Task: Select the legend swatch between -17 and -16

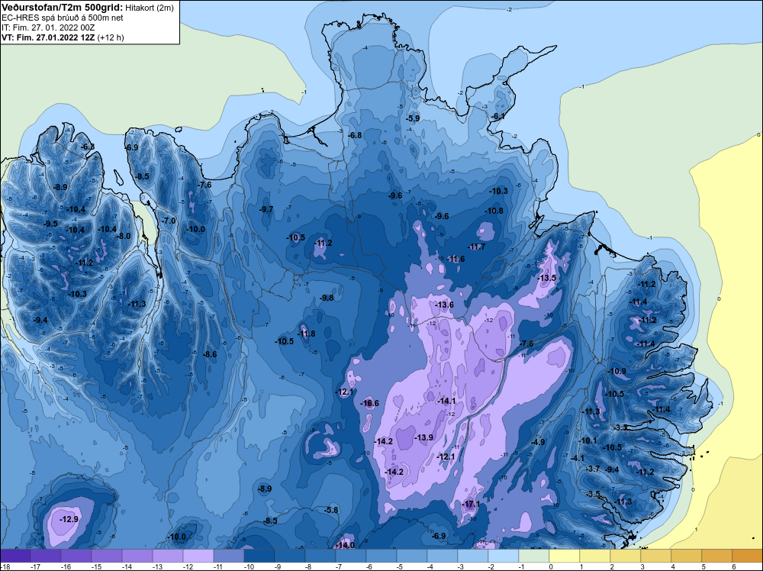Action: click(x=46, y=556)
